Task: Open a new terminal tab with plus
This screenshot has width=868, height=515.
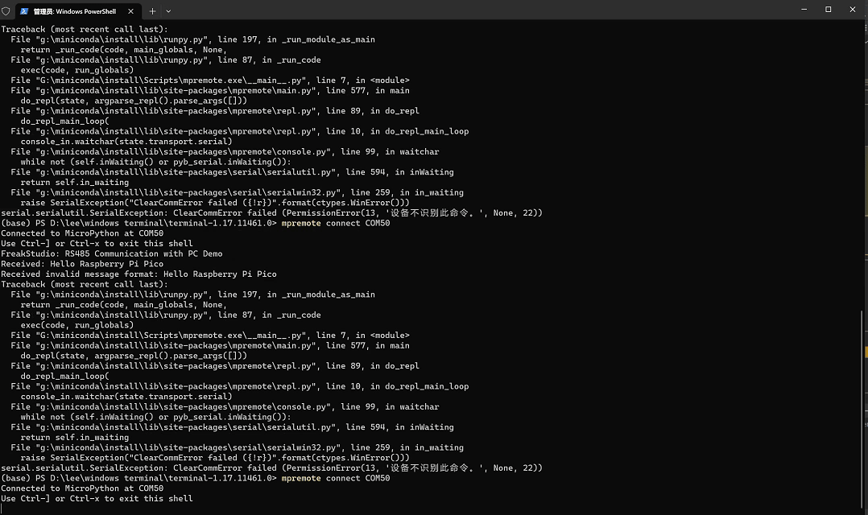Action: click(152, 11)
